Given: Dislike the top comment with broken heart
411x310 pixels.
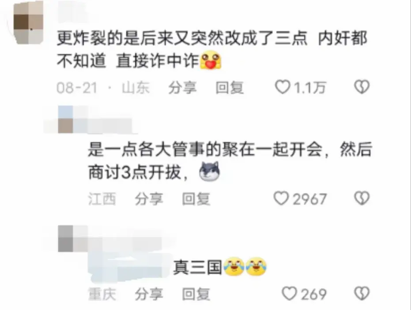Looking at the screenshot, I should click(x=362, y=87).
